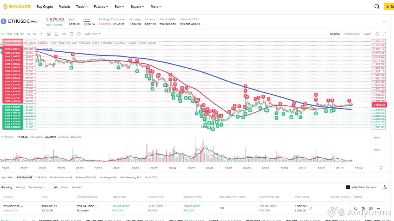
Task: Open the candlestick chart style icon
Action: coord(64,34)
